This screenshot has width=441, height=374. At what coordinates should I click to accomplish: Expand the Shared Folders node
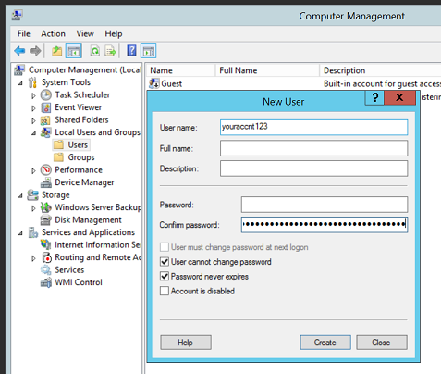click(x=33, y=121)
